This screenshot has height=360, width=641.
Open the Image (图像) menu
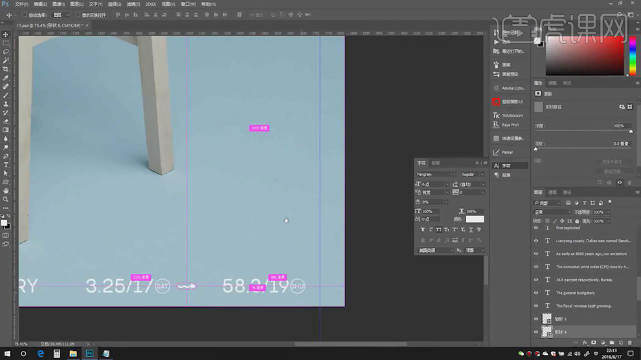click(x=58, y=4)
